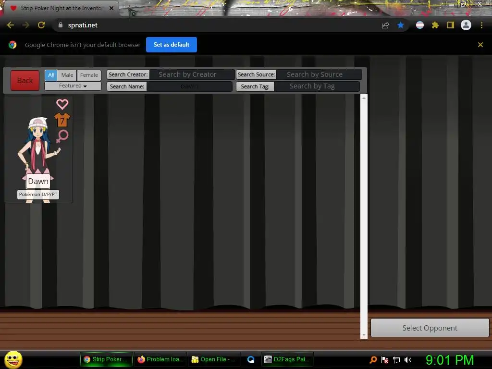
Task: Click the 9:01 PM clock
Action: click(x=450, y=360)
